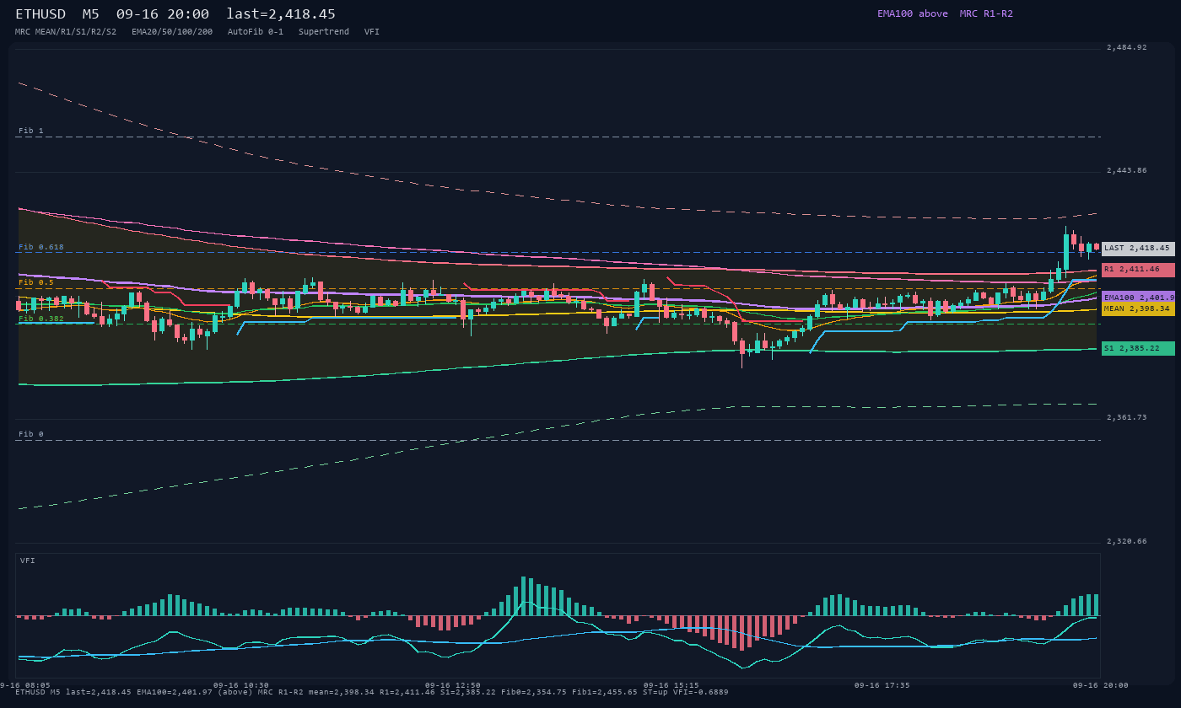1181x708 pixels.
Task: Click the last=2,418.45 header value
Action: pyautogui.click(x=281, y=13)
